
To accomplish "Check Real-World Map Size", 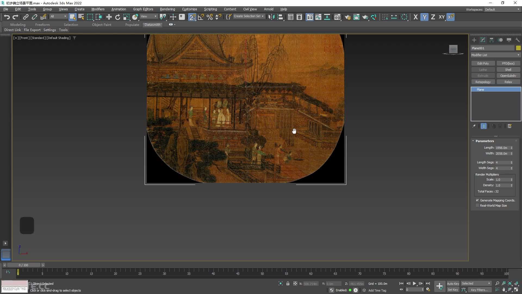I will pyautogui.click(x=477, y=206).
